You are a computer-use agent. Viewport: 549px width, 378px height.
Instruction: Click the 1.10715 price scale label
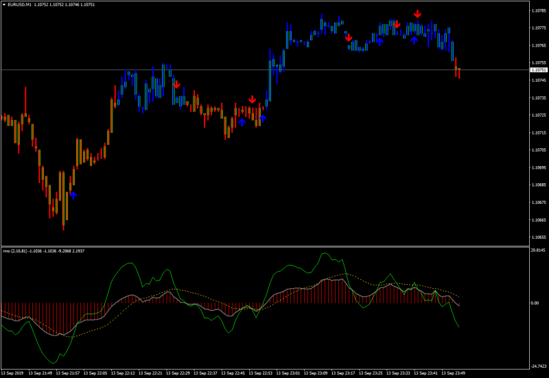(x=539, y=132)
